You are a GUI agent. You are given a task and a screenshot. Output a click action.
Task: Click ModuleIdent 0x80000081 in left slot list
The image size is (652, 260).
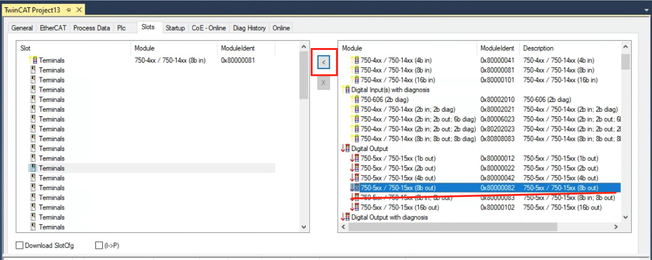pyautogui.click(x=238, y=60)
